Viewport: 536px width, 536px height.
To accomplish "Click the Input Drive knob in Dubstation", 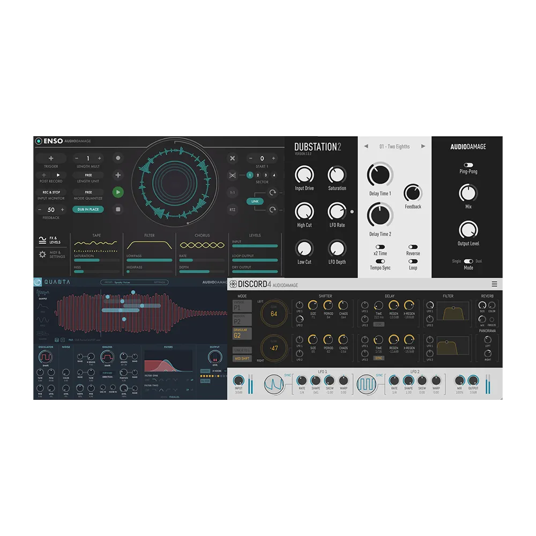I will pos(304,175).
